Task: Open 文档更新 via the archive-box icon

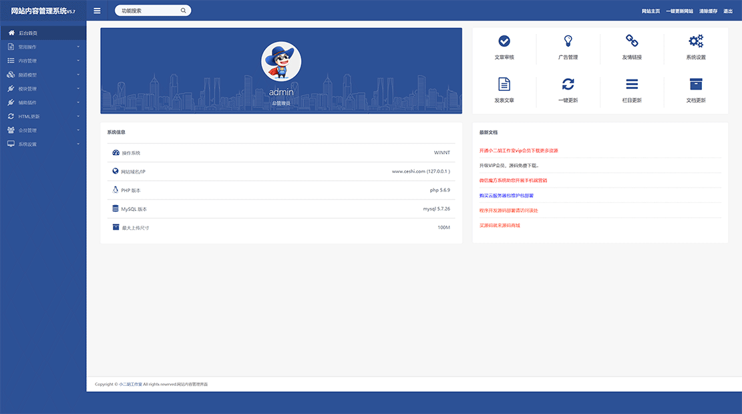Action: (695, 85)
